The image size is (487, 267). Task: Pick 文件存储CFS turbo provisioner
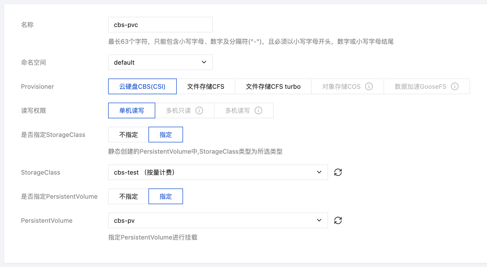point(273,86)
